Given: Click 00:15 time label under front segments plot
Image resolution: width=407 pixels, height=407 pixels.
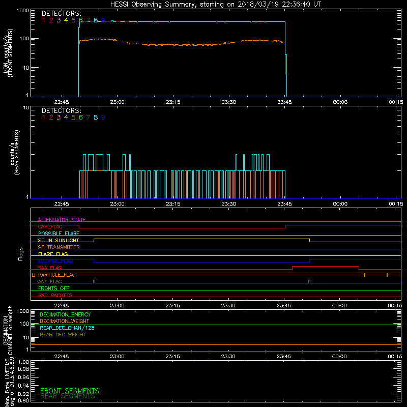Looking at the screenshot, I should pyautogui.click(x=396, y=102).
